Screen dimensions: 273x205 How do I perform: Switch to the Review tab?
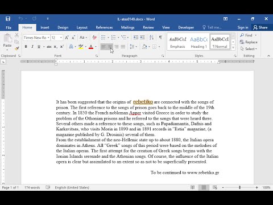click(148, 27)
